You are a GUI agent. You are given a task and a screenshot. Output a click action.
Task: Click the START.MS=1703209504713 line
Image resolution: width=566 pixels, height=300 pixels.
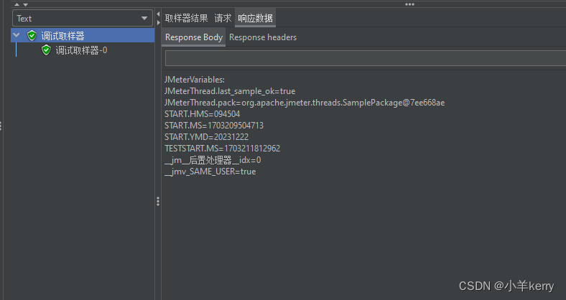214,126
